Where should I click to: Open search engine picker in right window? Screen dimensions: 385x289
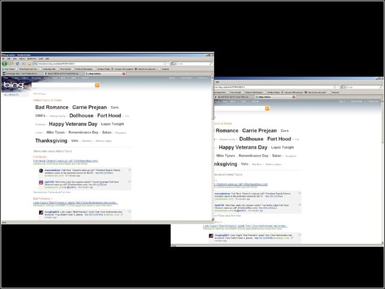click(343, 87)
